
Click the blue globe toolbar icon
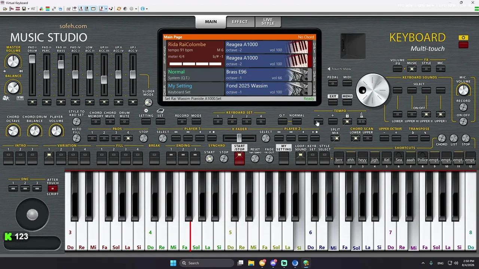coord(143,9)
